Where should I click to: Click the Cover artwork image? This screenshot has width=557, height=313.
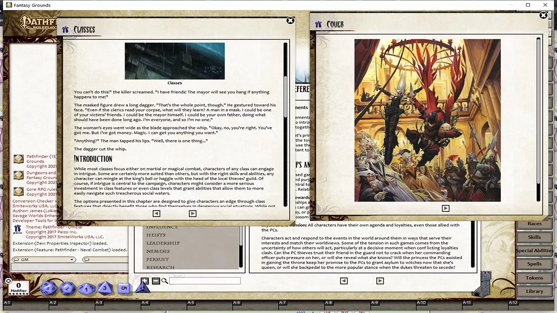coord(427,120)
